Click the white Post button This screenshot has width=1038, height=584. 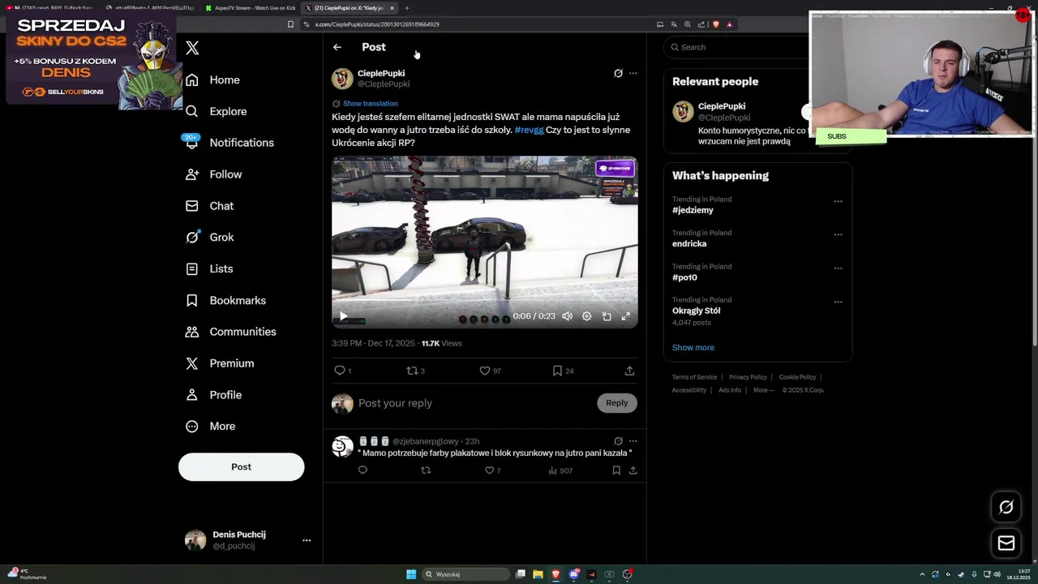(x=241, y=466)
